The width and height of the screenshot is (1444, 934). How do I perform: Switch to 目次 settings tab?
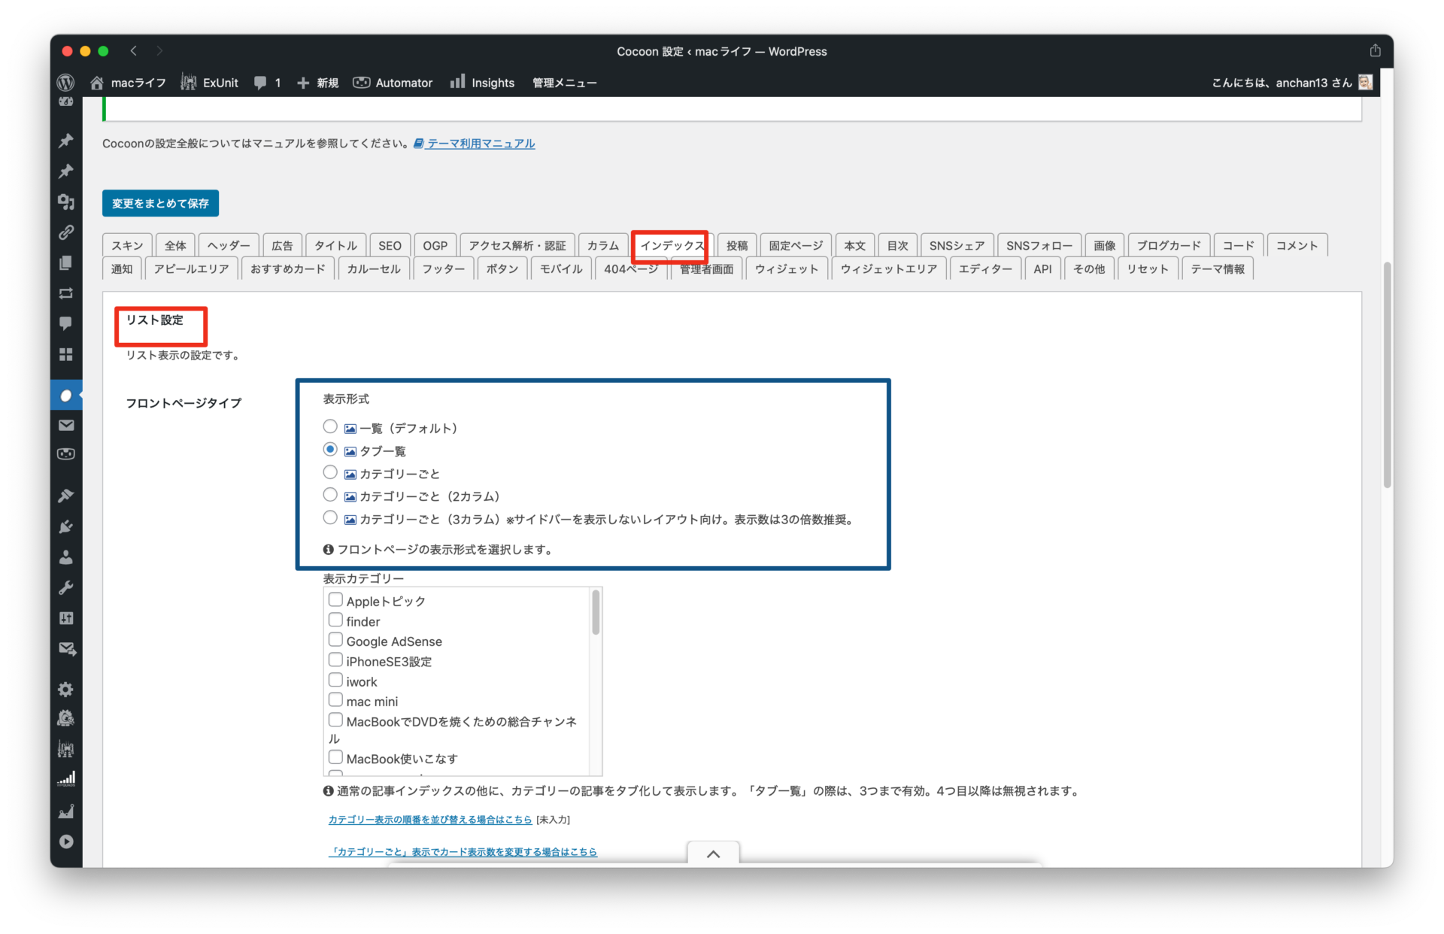pyautogui.click(x=897, y=246)
